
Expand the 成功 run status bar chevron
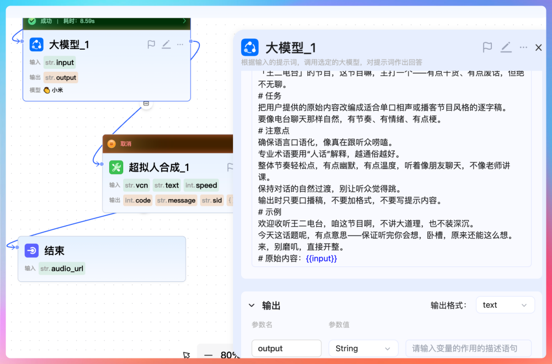tap(184, 21)
